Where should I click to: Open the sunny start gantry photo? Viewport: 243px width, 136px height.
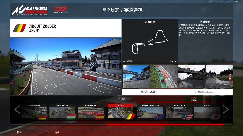(136, 76)
